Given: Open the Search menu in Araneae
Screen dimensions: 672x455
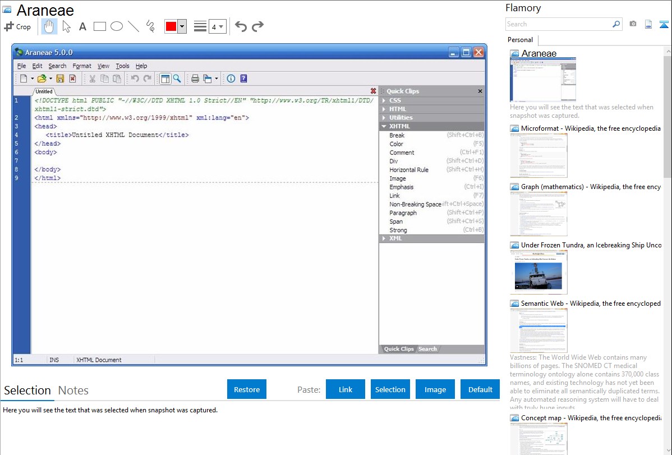Looking at the screenshot, I should click(57, 66).
